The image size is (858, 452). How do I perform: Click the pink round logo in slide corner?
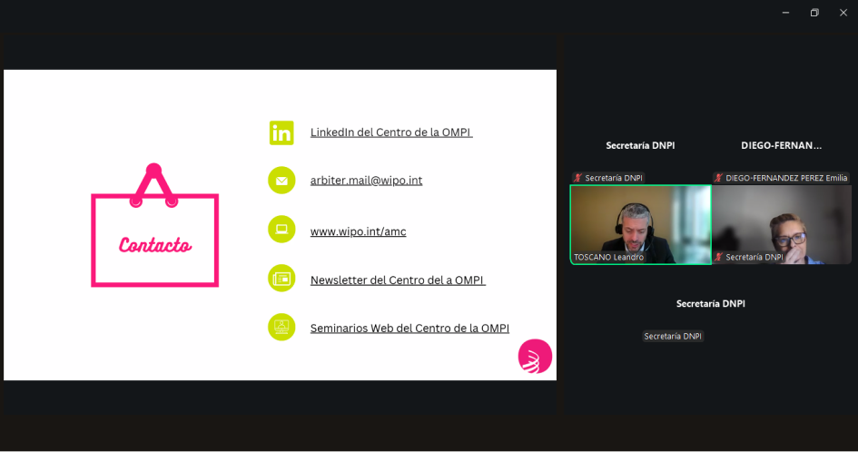pos(535,356)
